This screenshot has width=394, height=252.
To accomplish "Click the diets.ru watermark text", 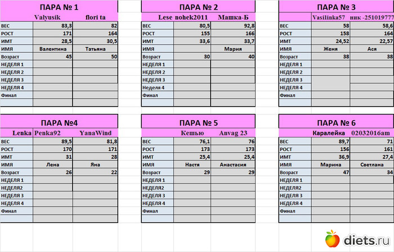I will [365, 240].
